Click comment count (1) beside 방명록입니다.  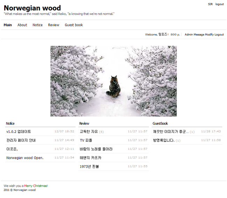tap(178, 140)
